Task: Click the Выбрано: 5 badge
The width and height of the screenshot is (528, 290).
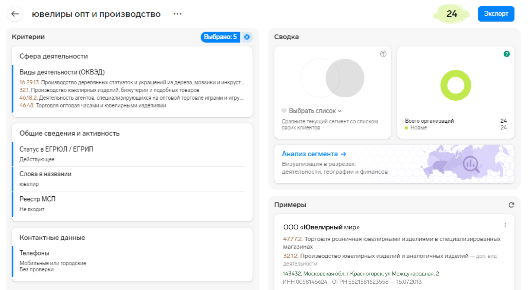Action: (220, 37)
